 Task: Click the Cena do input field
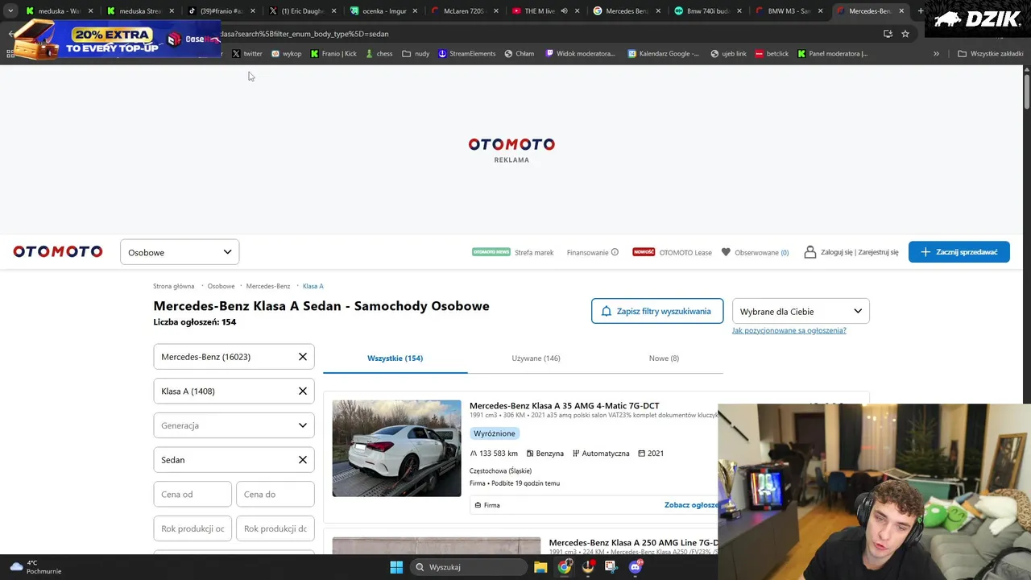click(x=275, y=494)
